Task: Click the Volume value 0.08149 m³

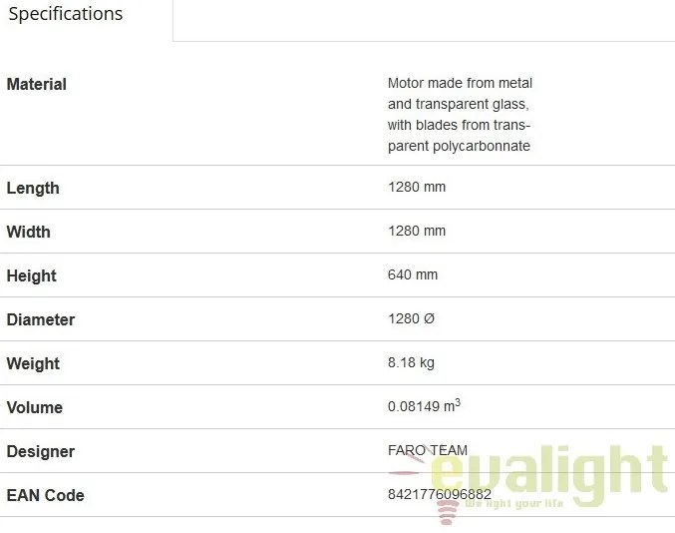Action: click(x=424, y=407)
